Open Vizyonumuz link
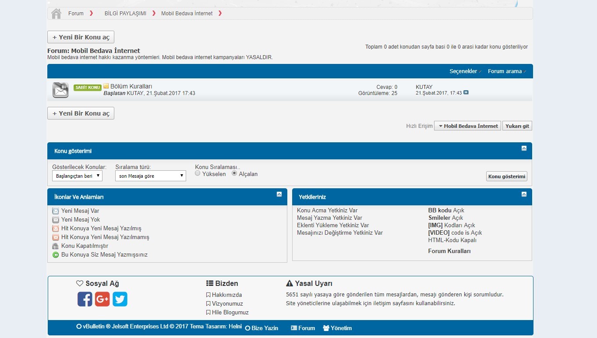Screen dimensions: 597x338 tap(227, 304)
